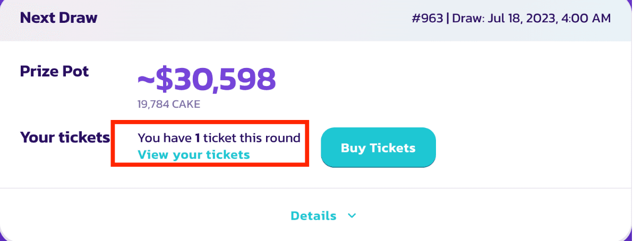The height and width of the screenshot is (241, 633).
Task: Click the Your tickets label
Action: [65, 137]
